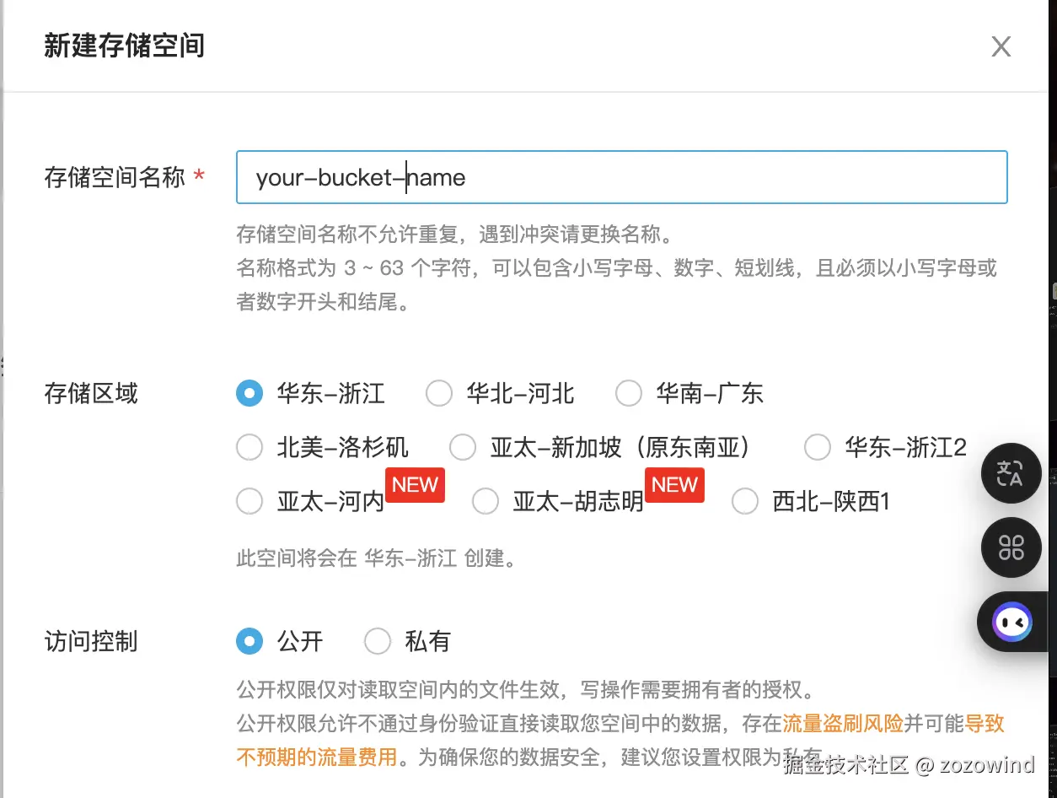Click the 存储空间名称 input field
The image size is (1057, 798).
tap(621, 177)
